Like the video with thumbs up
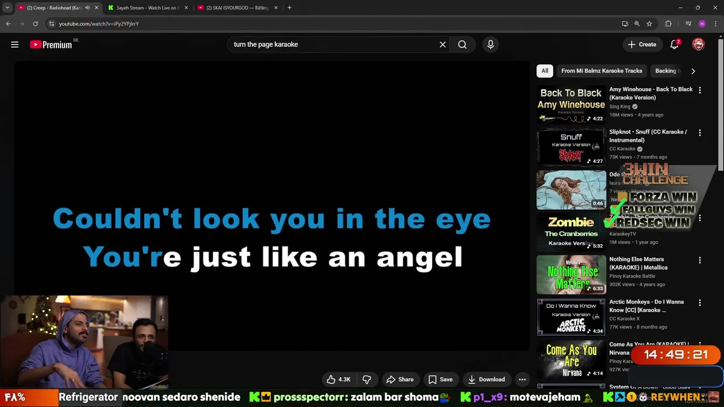 339,380
